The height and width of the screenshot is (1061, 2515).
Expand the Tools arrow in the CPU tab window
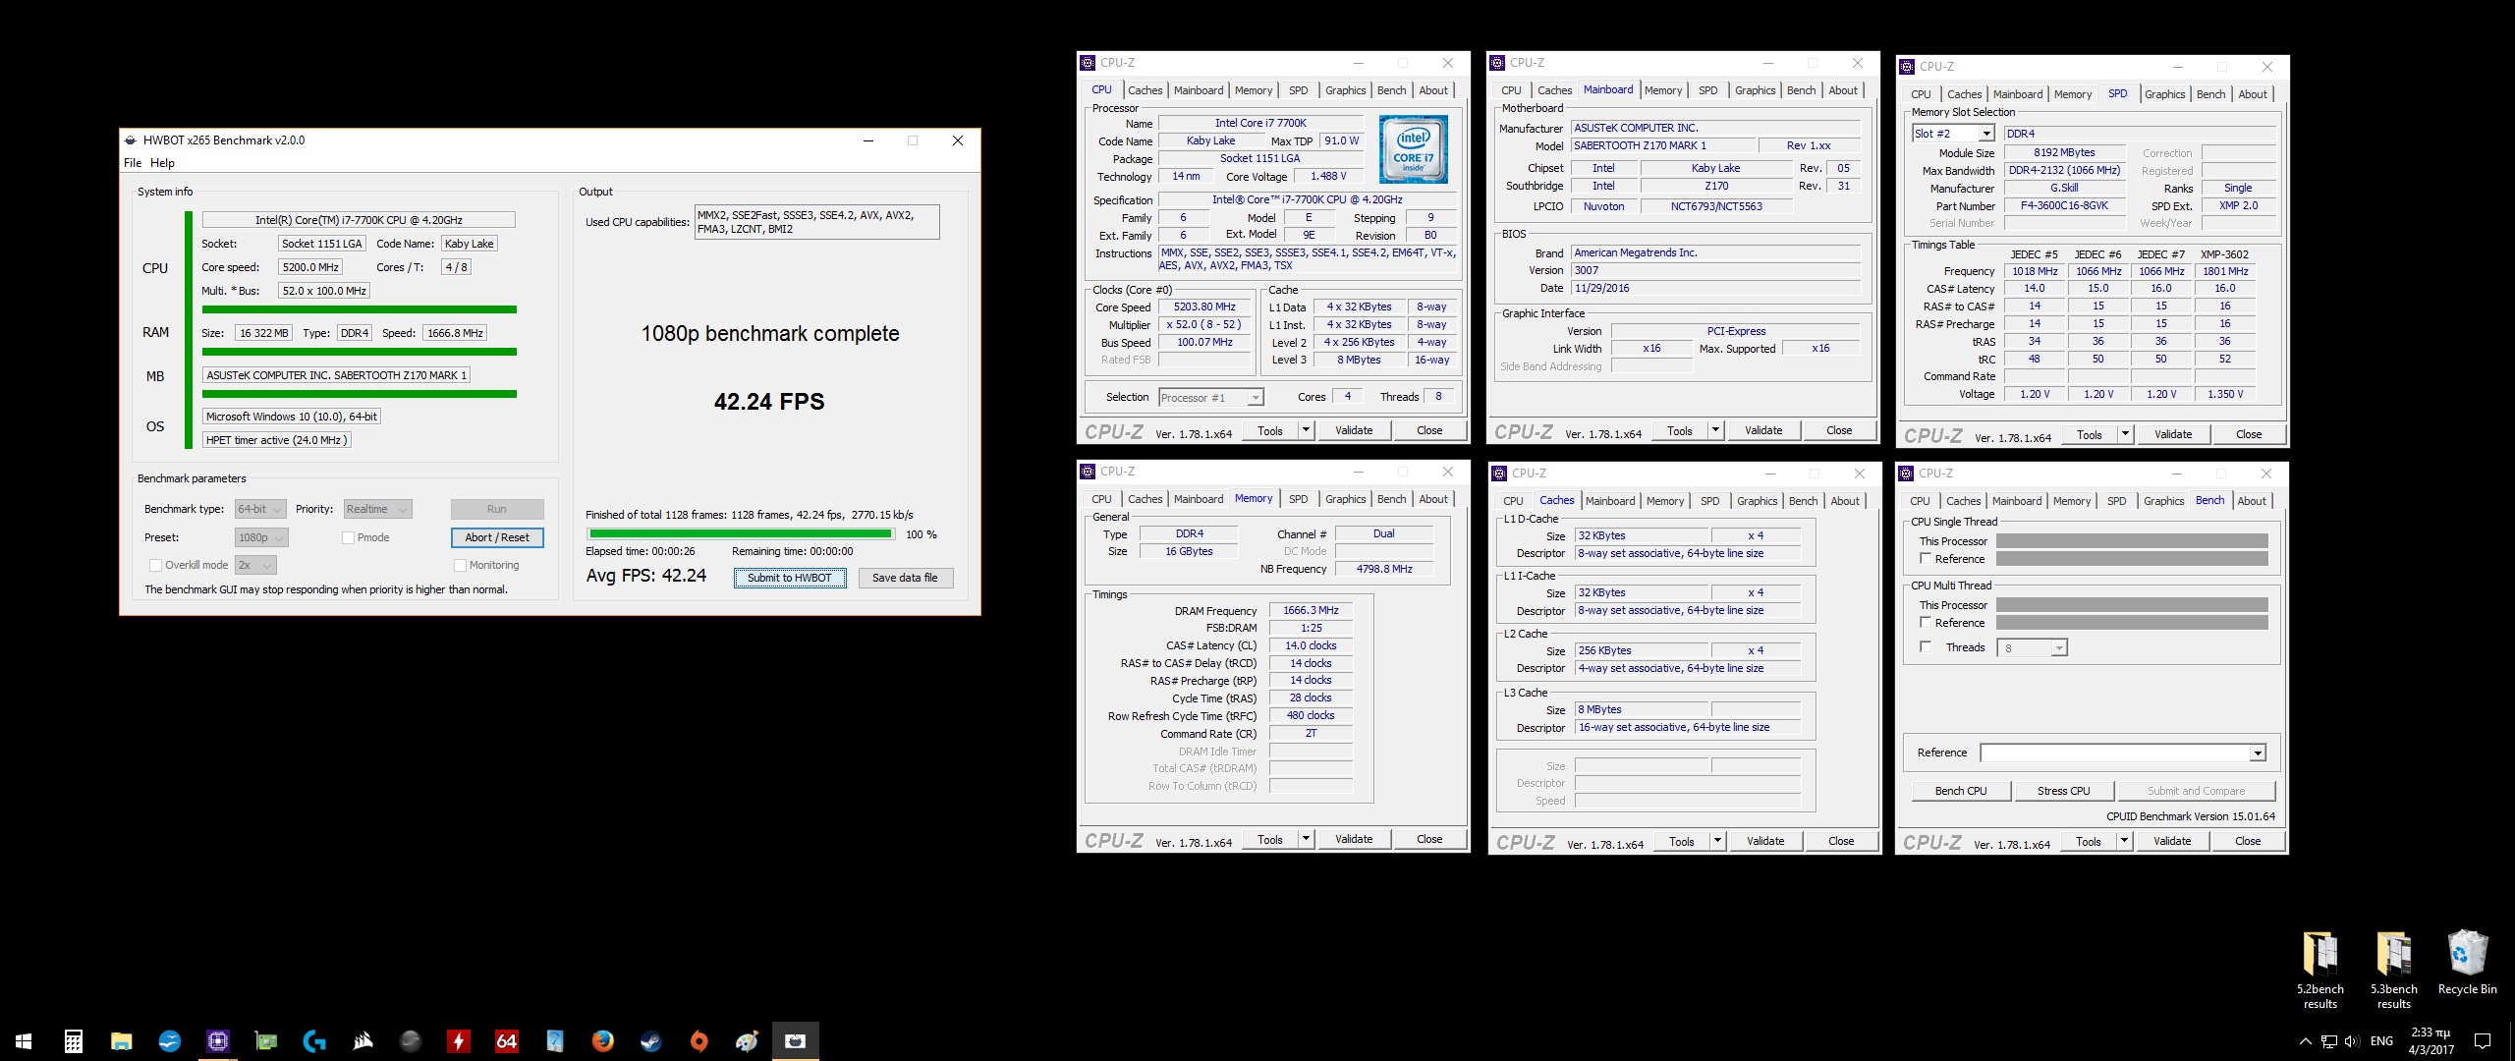tap(1306, 430)
